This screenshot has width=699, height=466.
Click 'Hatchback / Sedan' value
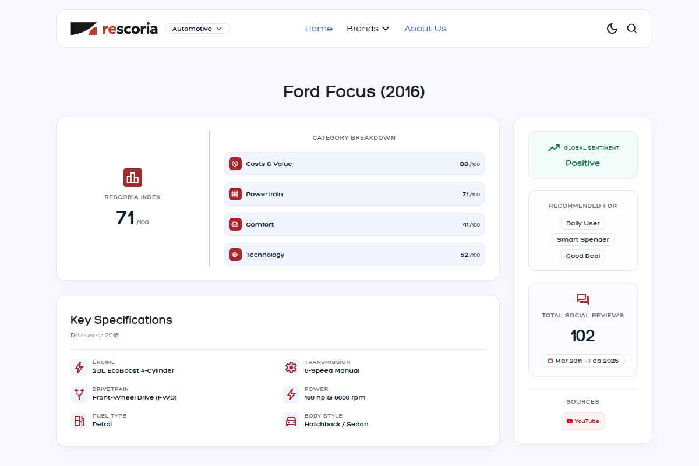click(337, 425)
